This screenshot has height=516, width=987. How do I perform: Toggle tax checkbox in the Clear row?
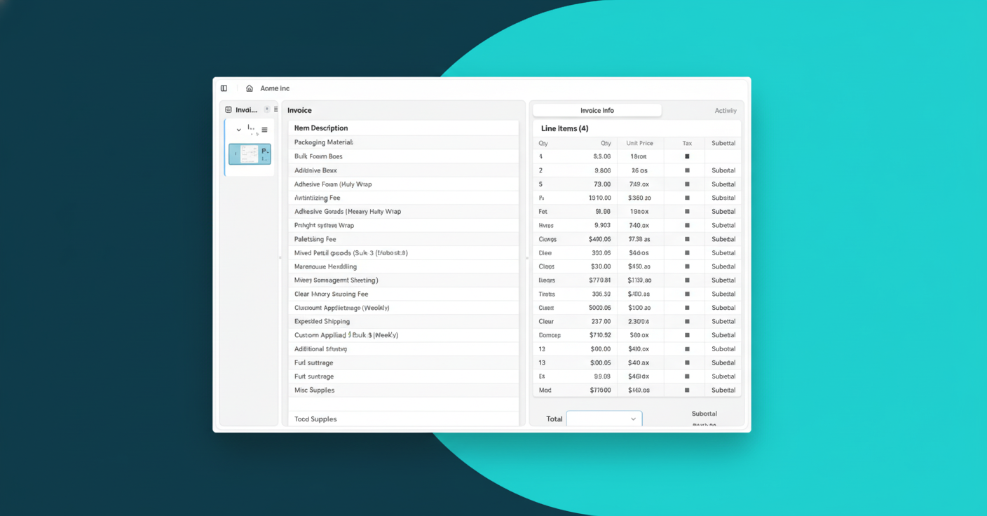(x=687, y=321)
